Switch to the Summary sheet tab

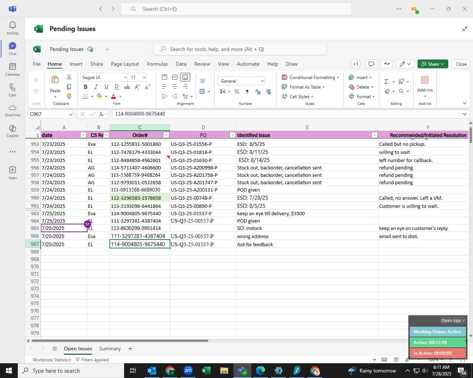[110, 348]
